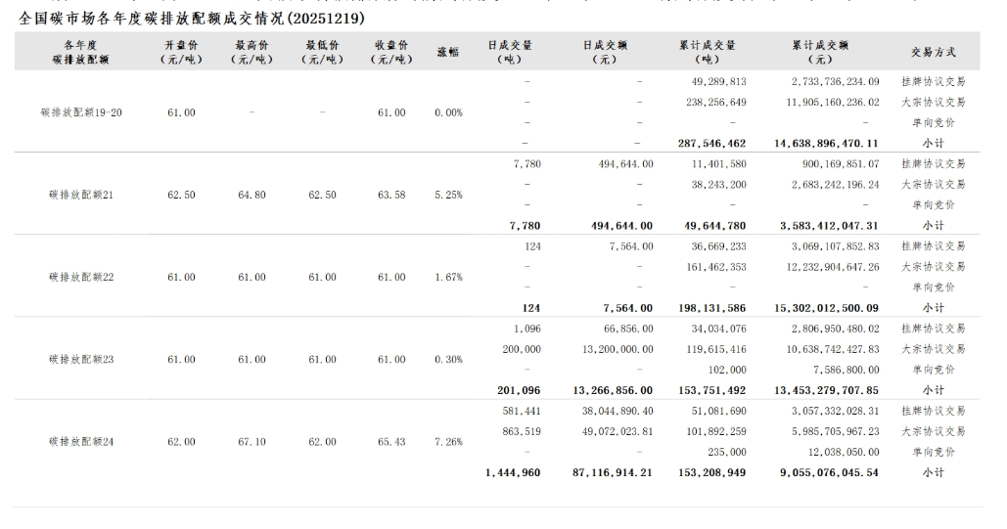Select the daily turnover 87,116,914.21 cell

611,472
